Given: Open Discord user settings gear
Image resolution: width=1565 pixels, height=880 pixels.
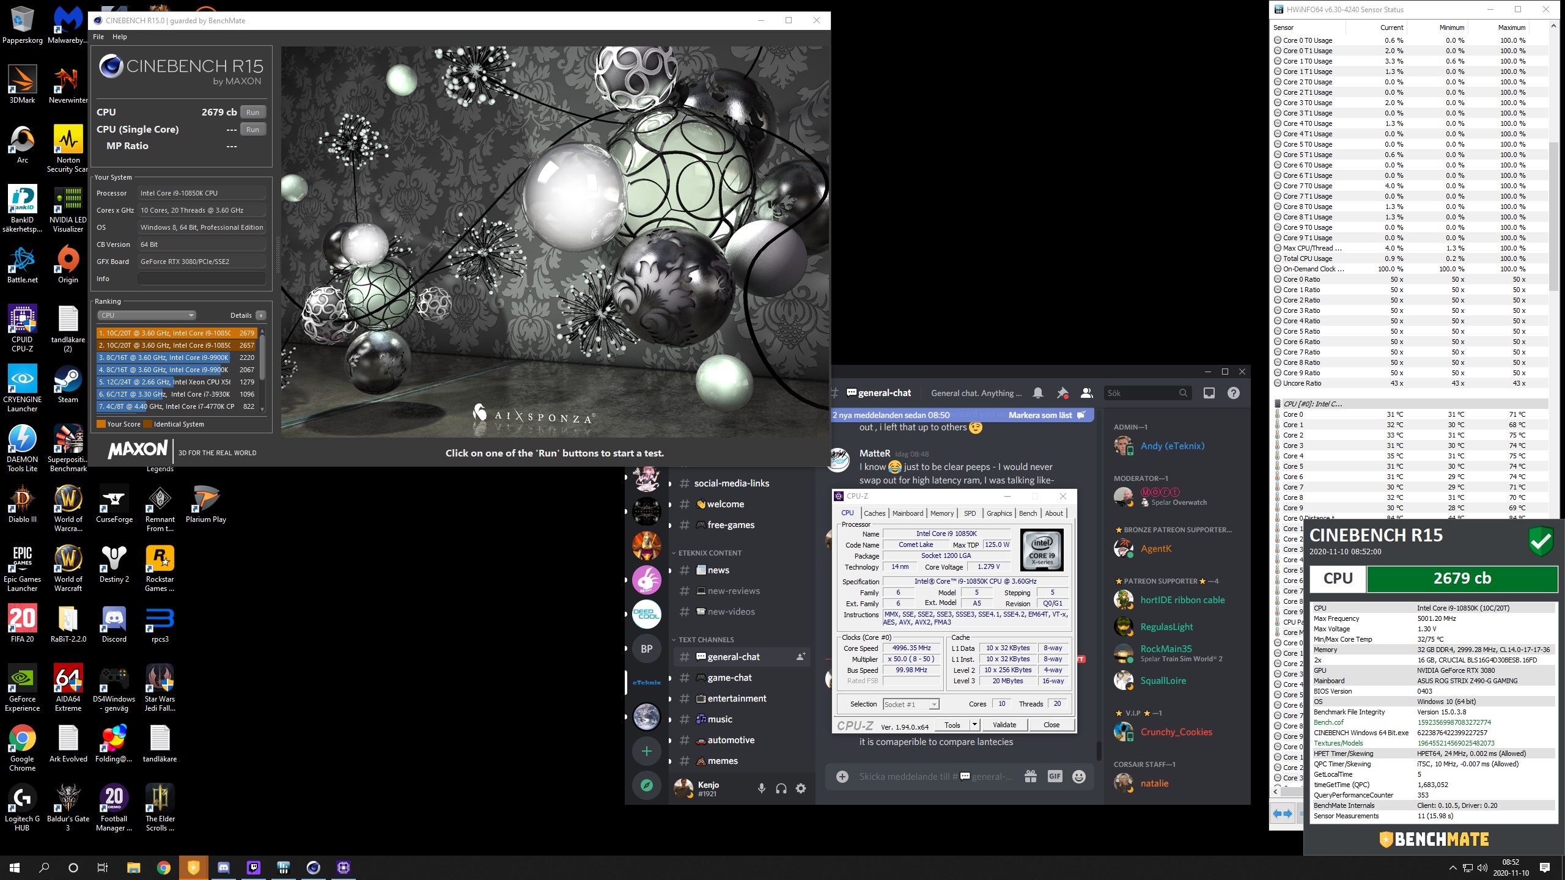Looking at the screenshot, I should (x=801, y=788).
